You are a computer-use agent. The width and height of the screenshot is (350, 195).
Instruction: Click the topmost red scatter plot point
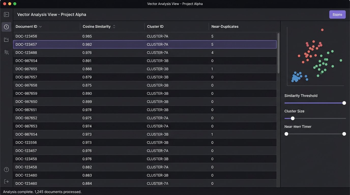pos(322,30)
